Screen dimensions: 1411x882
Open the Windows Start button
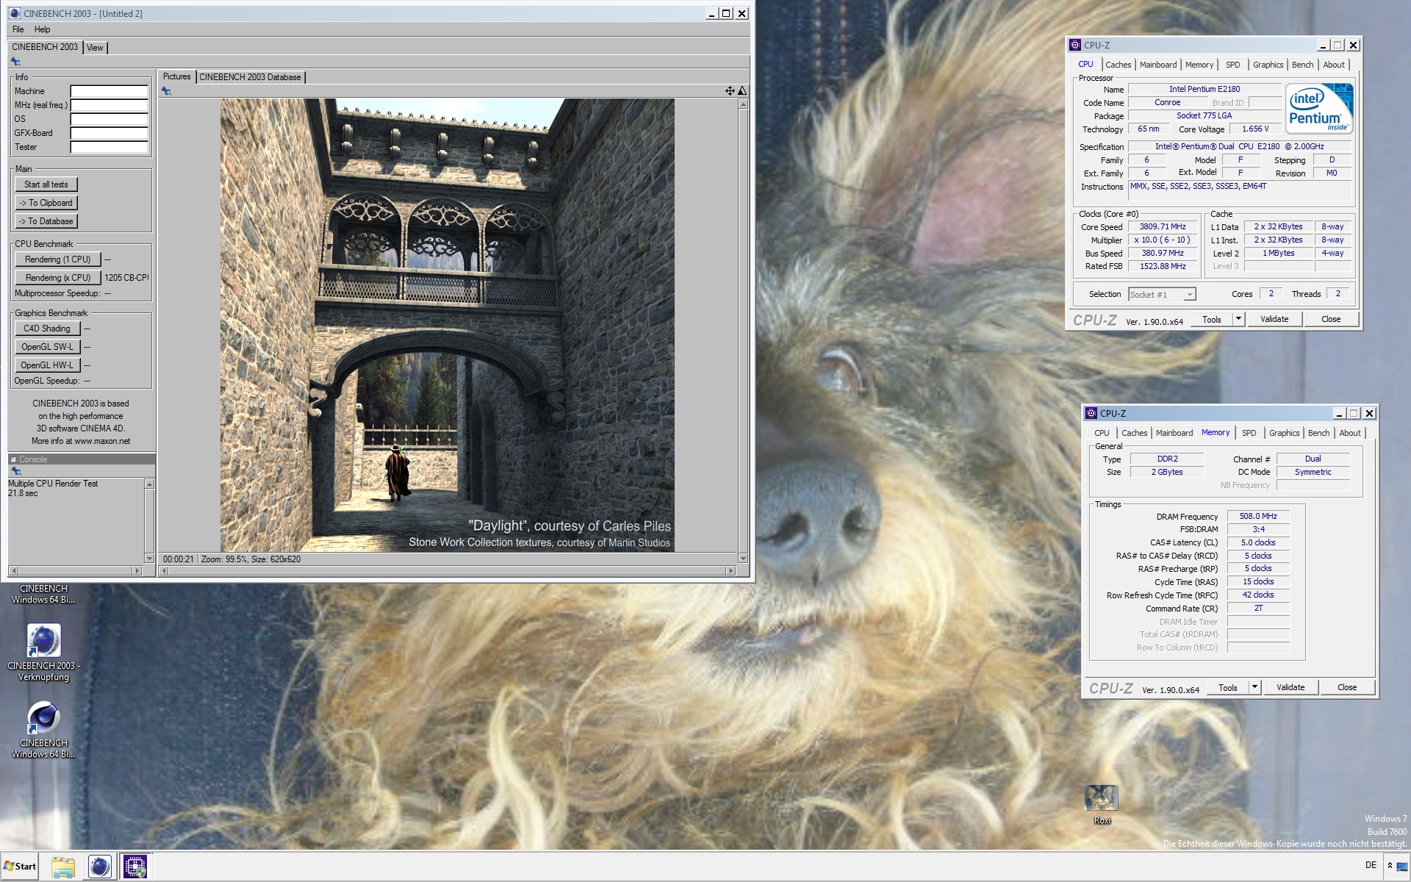[20, 867]
